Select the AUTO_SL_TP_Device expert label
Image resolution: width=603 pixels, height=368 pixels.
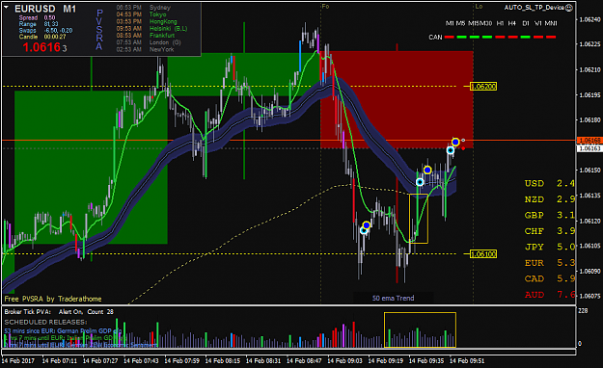[x=534, y=8]
